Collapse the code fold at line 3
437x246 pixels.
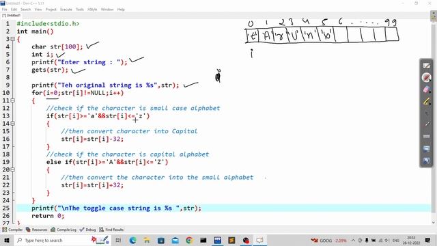12,39
